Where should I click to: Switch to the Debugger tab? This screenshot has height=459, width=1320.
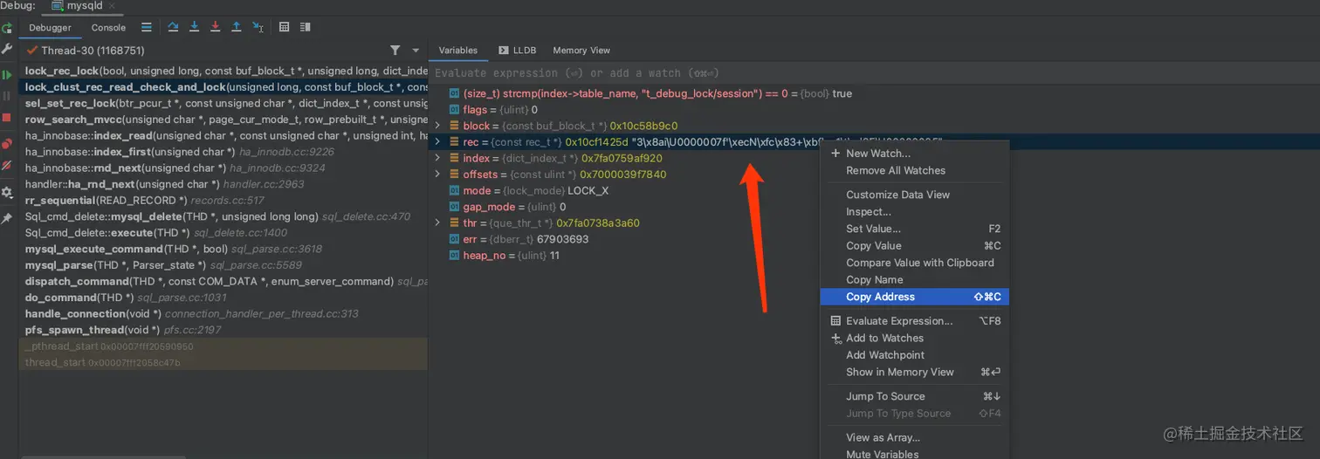pos(51,28)
